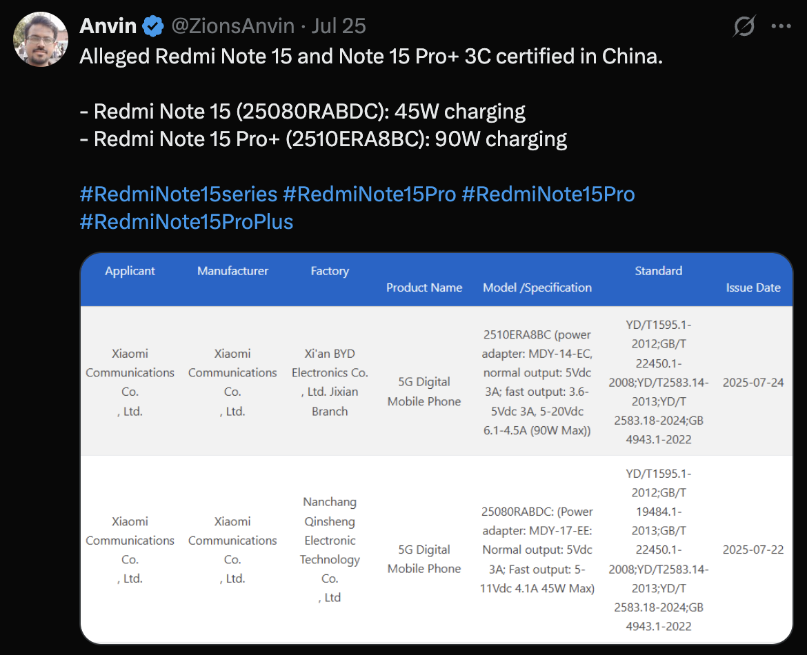Open the #RedmiNote15ProPlus hashtag
Screen dimensions: 807x655
click(x=186, y=222)
